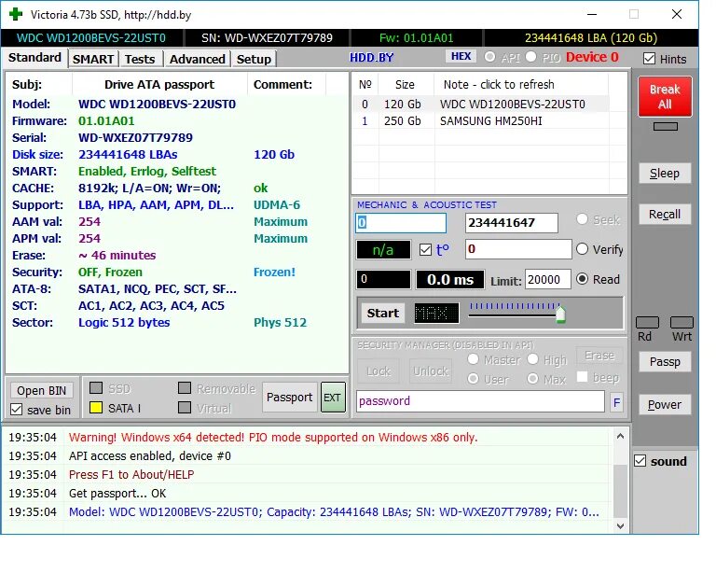Click the speed slider thumb
Viewport: 716px width, 573px height.
[560, 314]
